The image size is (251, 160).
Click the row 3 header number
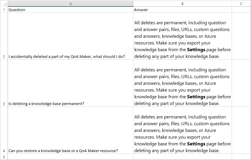pos(4,104)
